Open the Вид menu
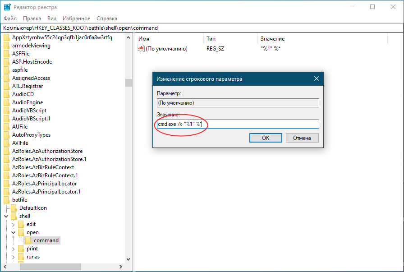 (x=52, y=18)
